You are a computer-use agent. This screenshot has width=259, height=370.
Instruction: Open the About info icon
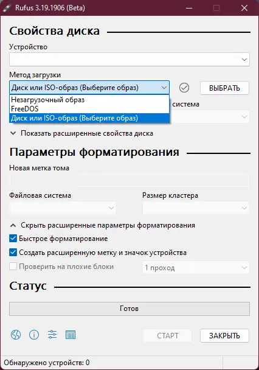34,335
